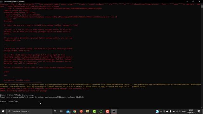Screen dimensions: 203x114
Task: Click 'Further instructions can be found' line
Action: [38, 67]
